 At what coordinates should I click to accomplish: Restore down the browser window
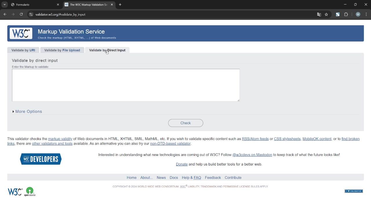355,5
